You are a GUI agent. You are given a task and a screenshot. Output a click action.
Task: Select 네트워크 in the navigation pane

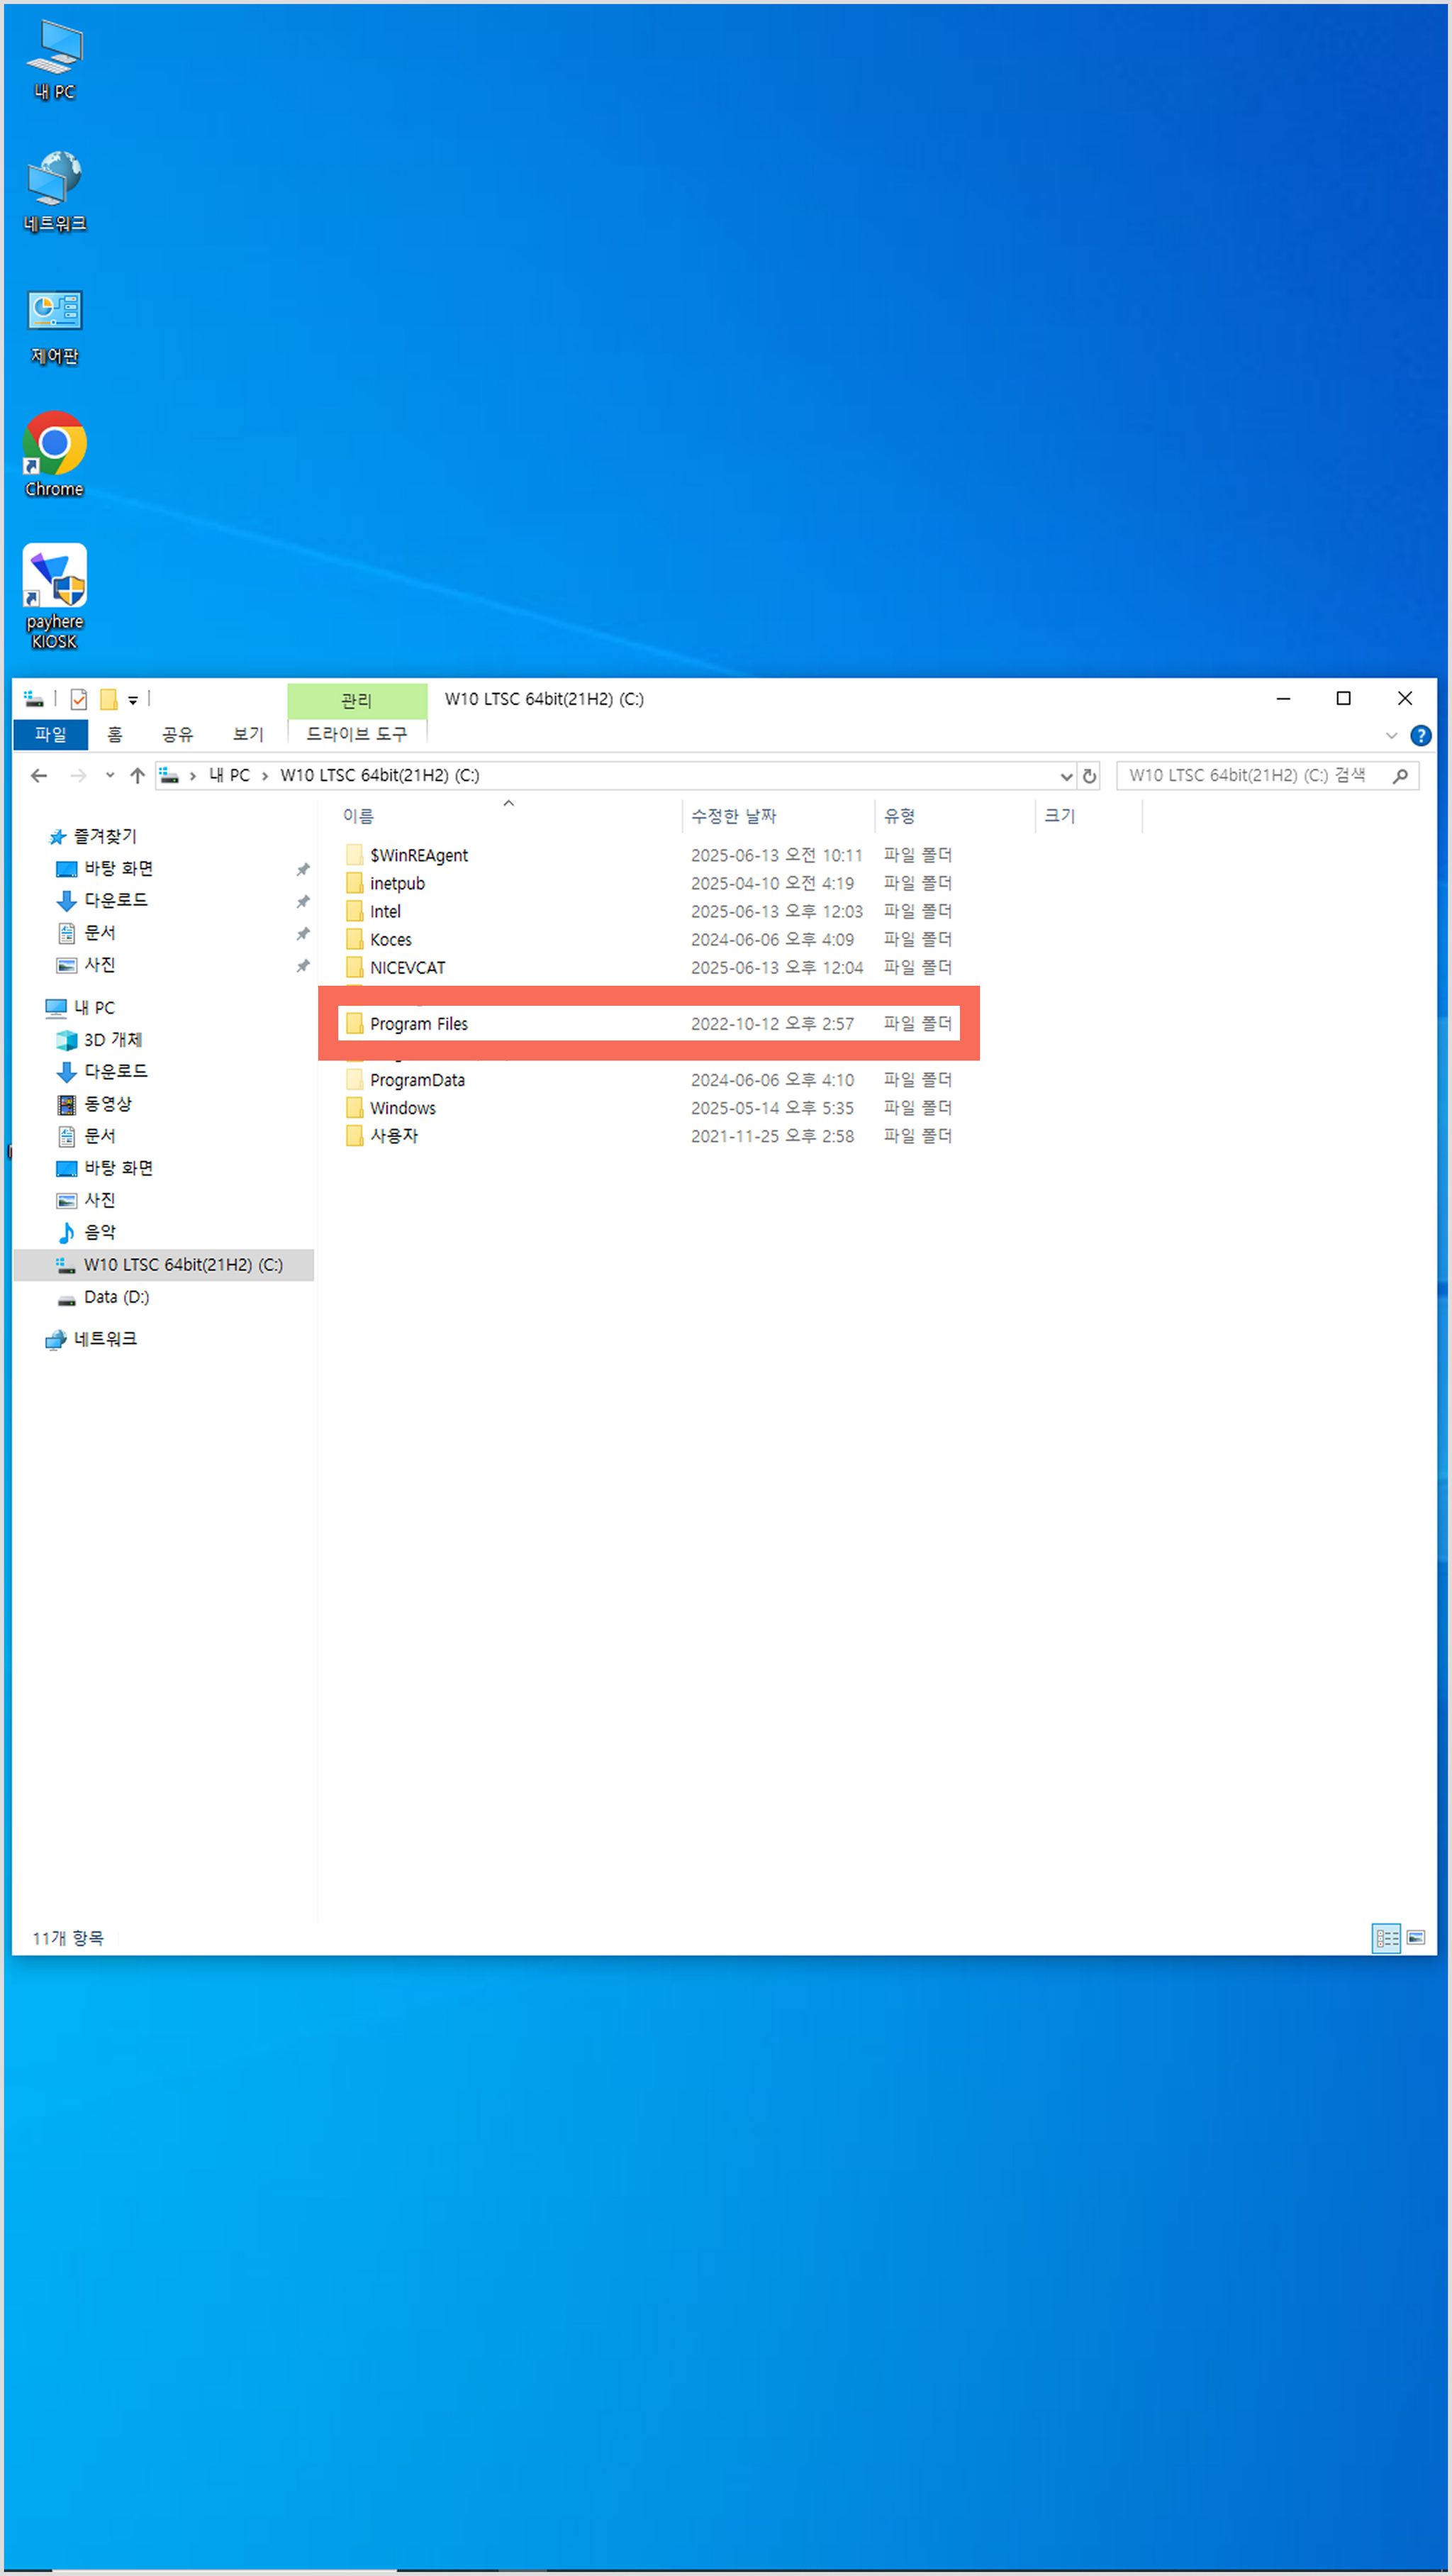click(105, 1339)
